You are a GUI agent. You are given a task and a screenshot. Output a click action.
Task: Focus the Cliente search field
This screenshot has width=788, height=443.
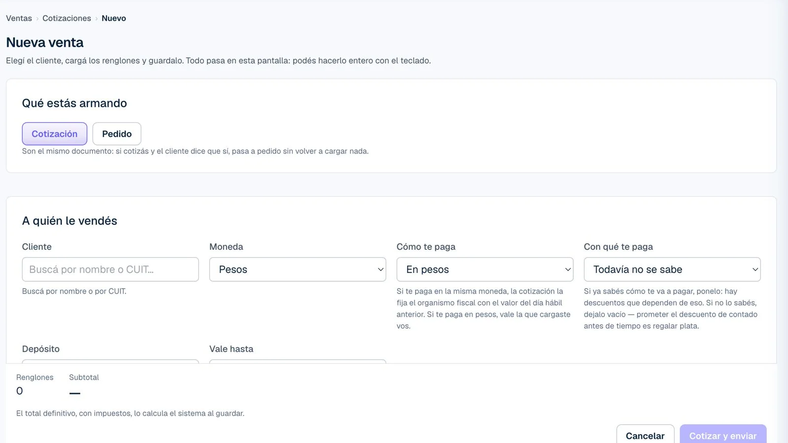pos(110,269)
